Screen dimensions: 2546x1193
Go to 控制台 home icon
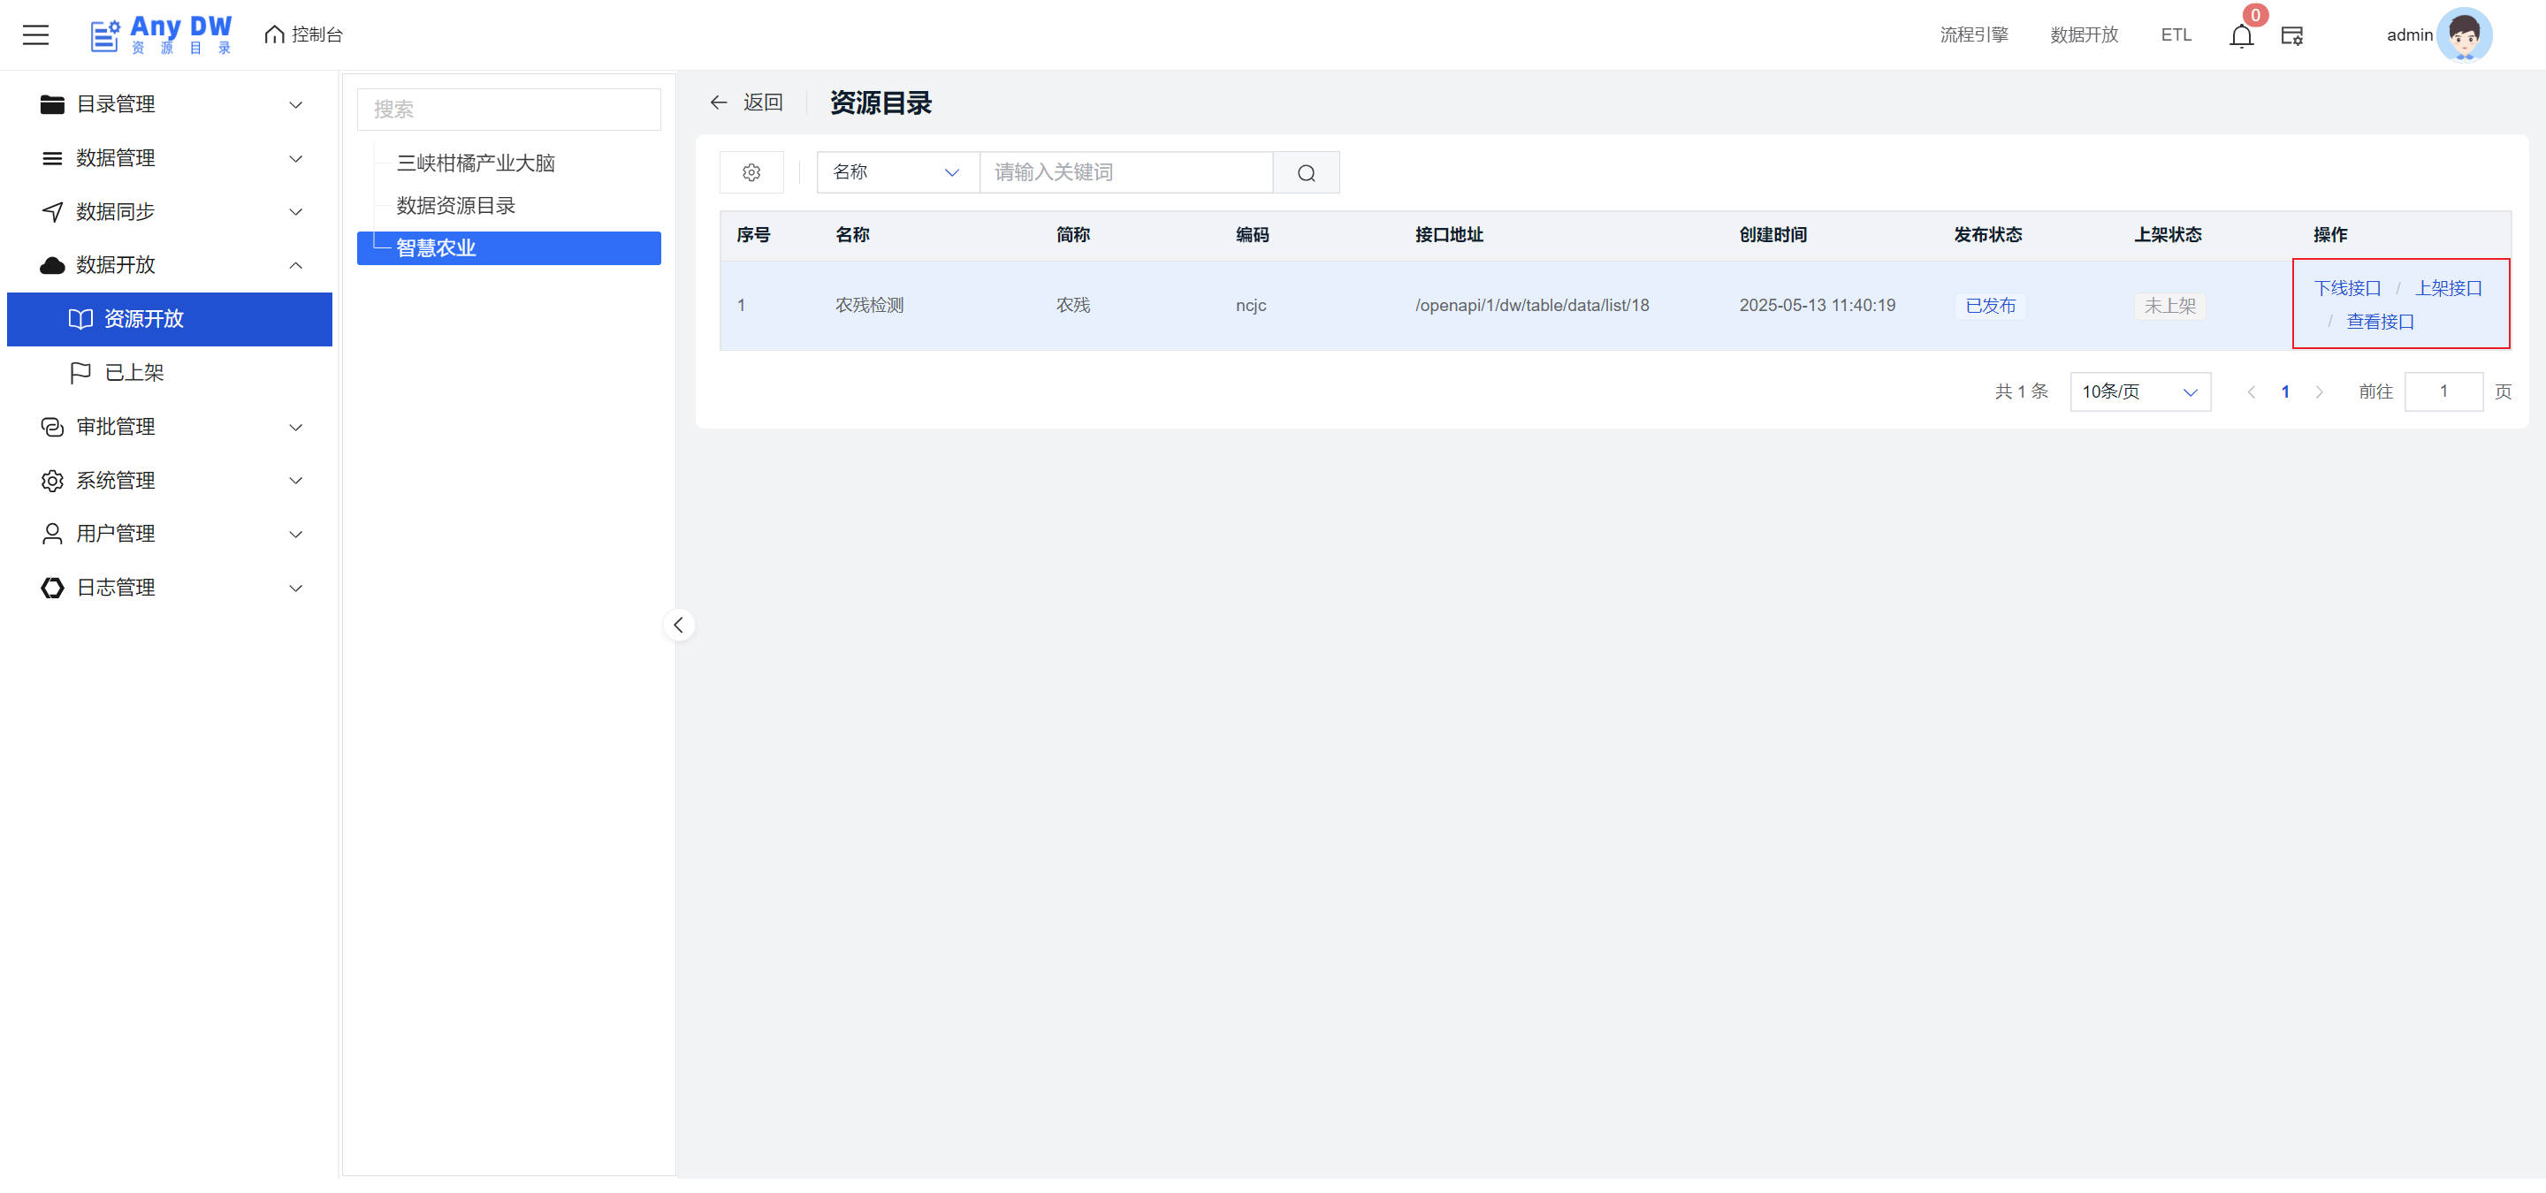(x=275, y=34)
